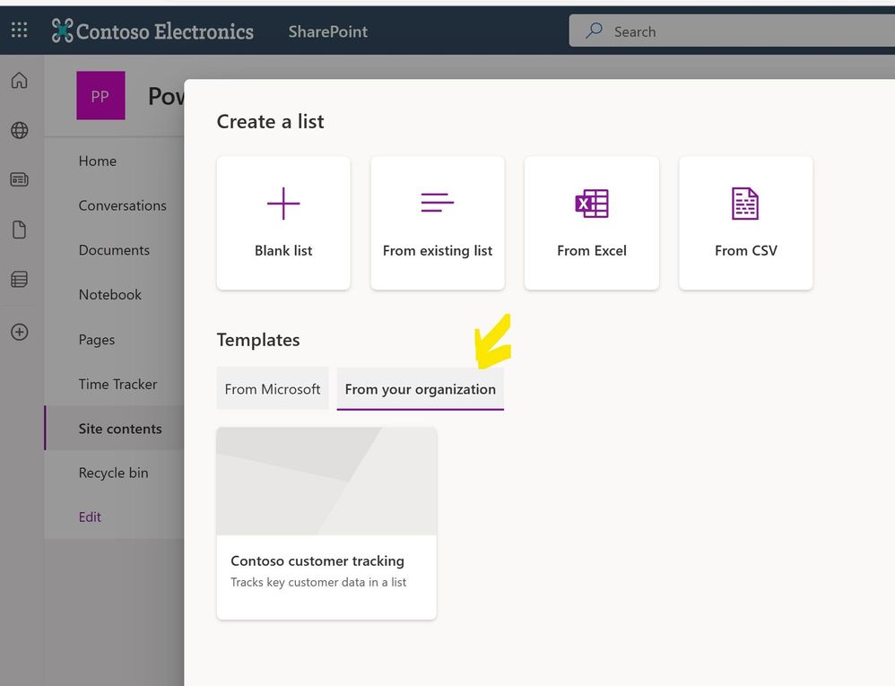Screen dimensions: 895x686
Task: Open Notebook in site navigation
Action: (x=110, y=294)
